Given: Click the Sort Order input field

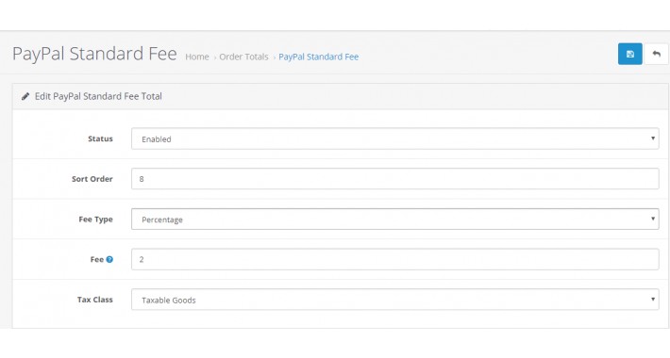Looking at the screenshot, I should click(394, 179).
